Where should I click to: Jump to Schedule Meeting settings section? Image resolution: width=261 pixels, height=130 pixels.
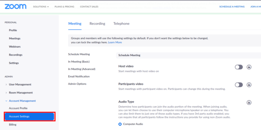pyautogui.click(x=79, y=54)
